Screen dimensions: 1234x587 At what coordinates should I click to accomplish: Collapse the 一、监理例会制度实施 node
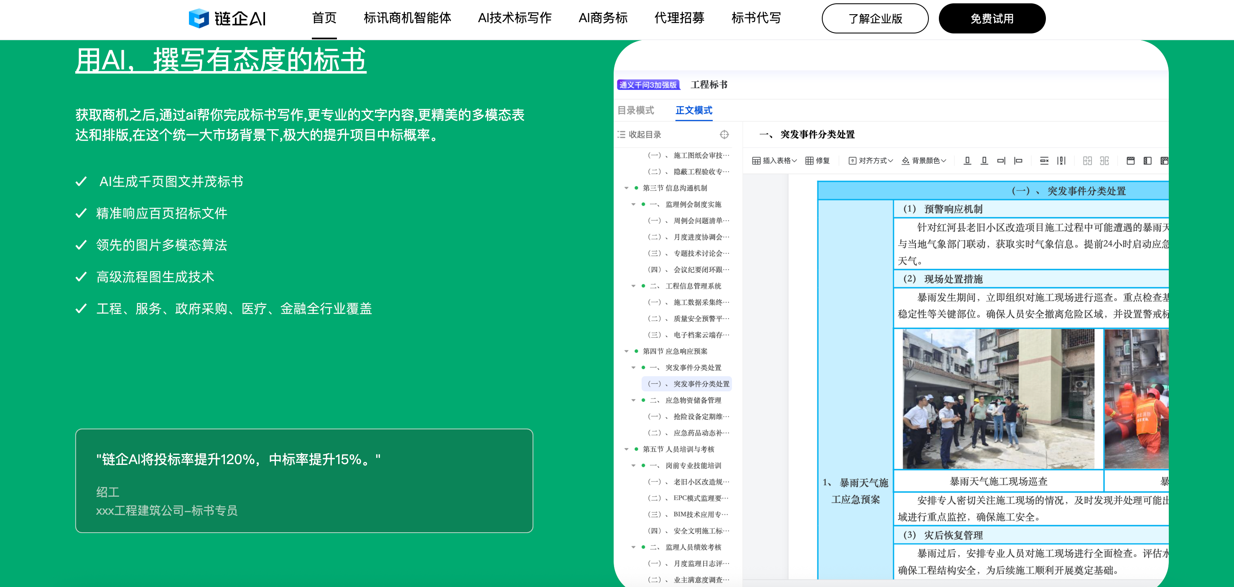coord(633,204)
